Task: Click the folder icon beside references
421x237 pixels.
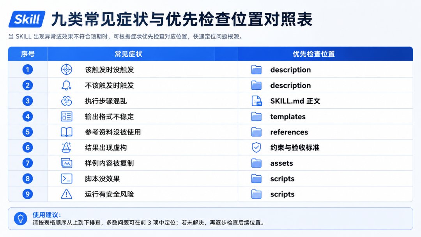Action: 256,132
